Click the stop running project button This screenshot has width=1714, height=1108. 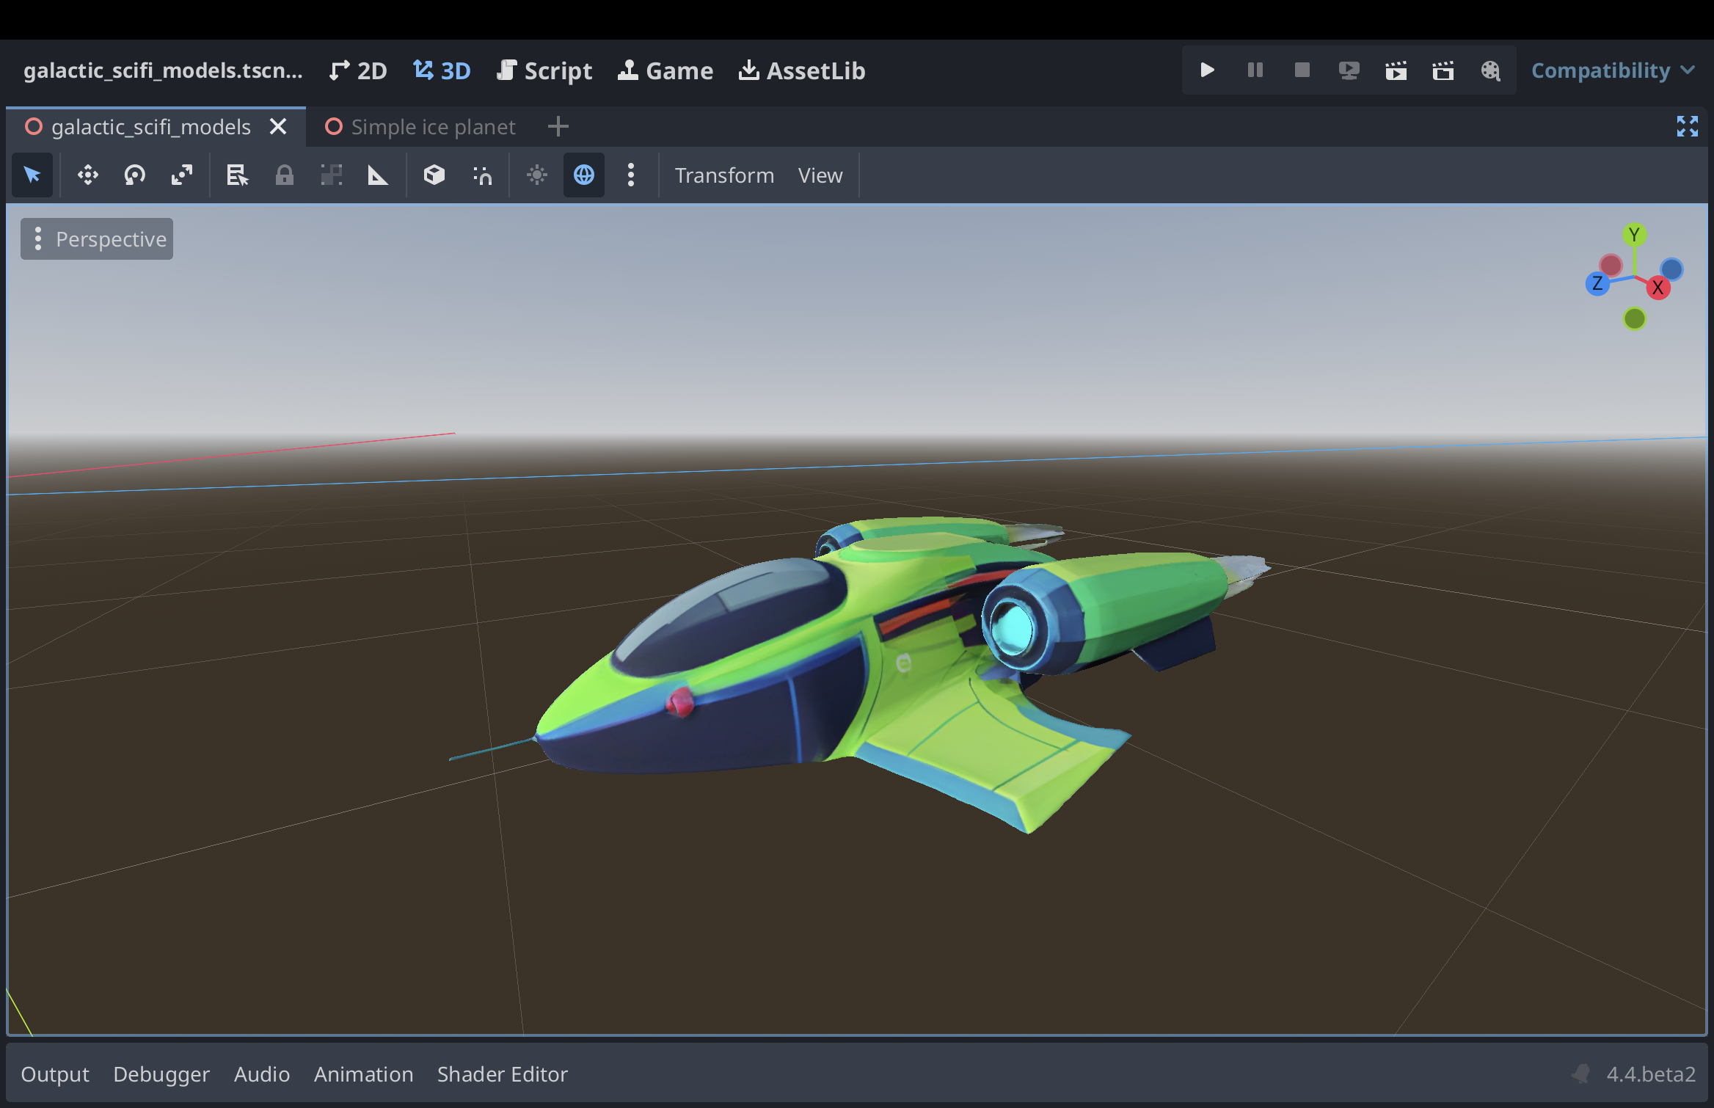pos(1302,70)
